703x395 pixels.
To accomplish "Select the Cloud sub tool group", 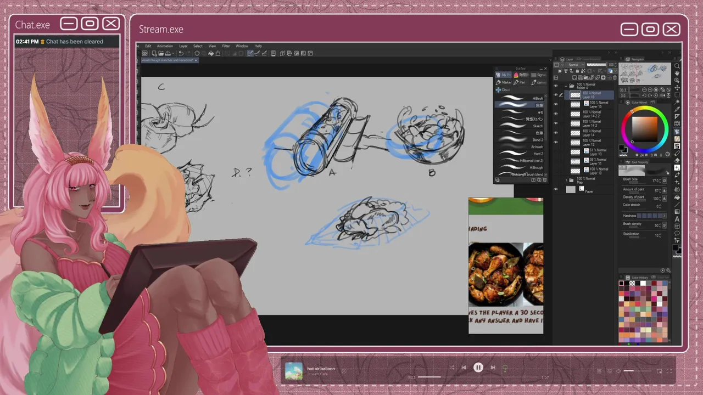I will click(502, 90).
